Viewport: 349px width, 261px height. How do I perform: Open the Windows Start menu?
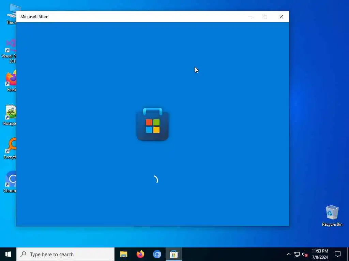click(8, 254)
